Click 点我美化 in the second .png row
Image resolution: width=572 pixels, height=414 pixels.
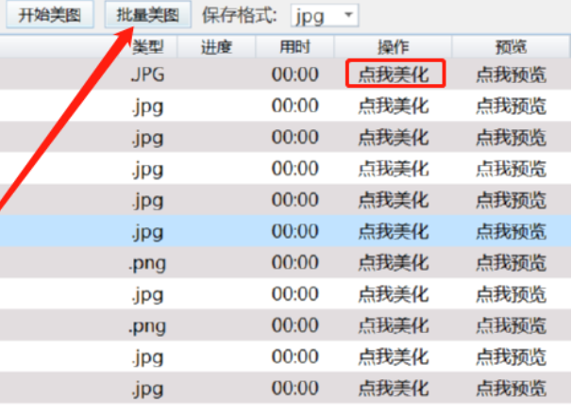394,325
